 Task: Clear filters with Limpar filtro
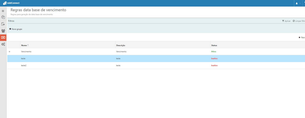[299, 21]
